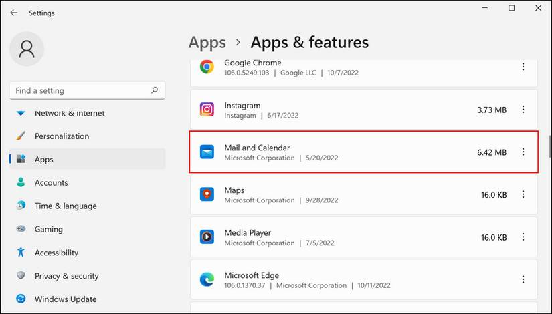This screenshot has width=552, height=314.
Task: Click the Maps app icon
Action: click(207, 194)
